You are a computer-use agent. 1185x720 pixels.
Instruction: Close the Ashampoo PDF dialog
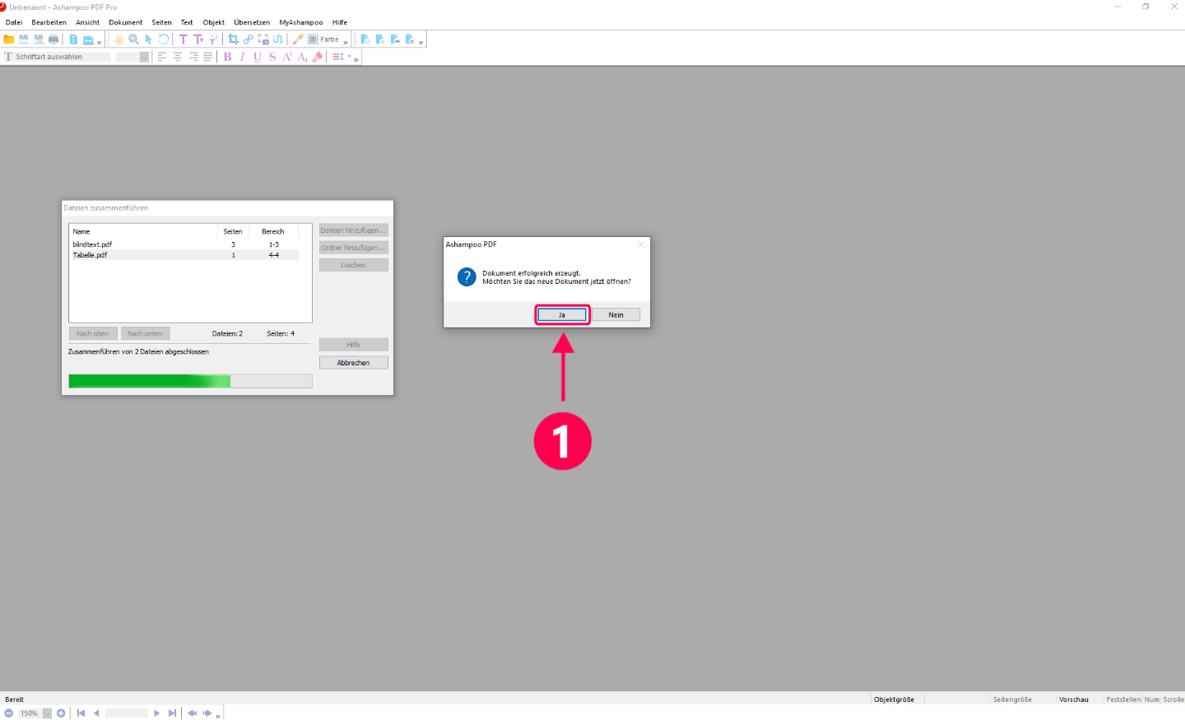pyautogui.click(x=641, y=244)
